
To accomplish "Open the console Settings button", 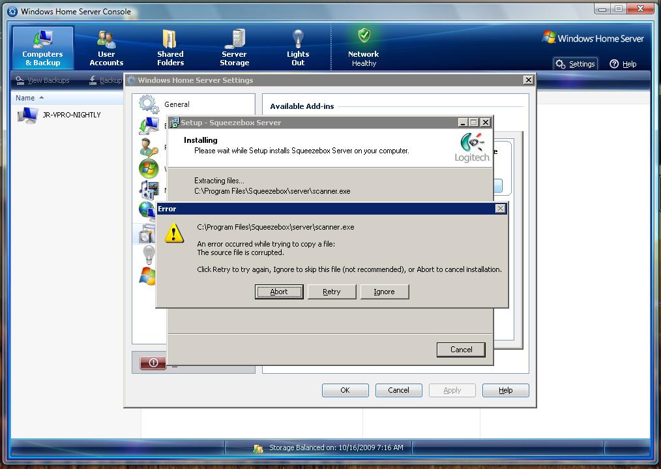I will 575,64.
